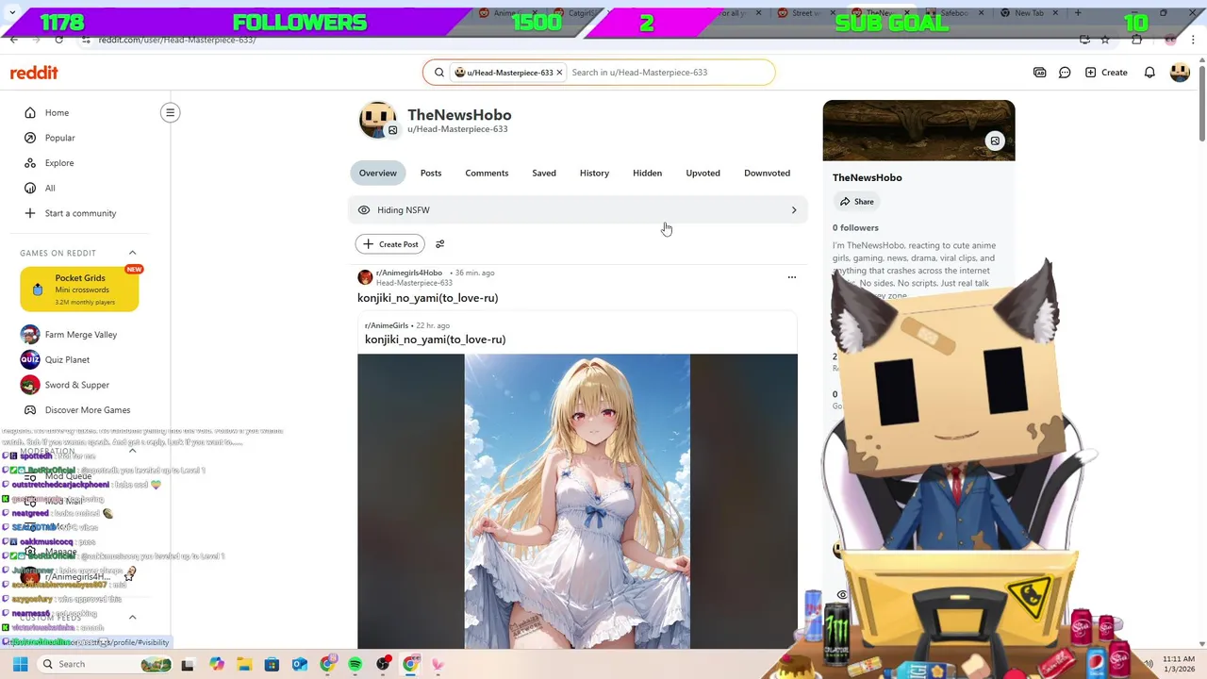1207x679 pixels.
Task: Open crosspost source r/AnimeGirls link
Action: coord(387,325)
